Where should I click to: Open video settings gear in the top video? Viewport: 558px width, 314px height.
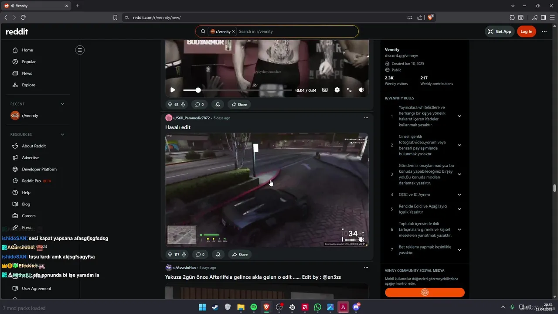pyautogui.click(x=337, y=90)
